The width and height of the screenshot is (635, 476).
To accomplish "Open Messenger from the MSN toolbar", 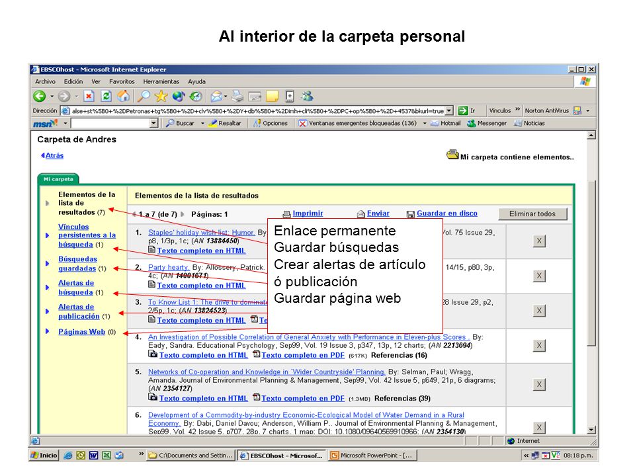I will pos(487,123).
